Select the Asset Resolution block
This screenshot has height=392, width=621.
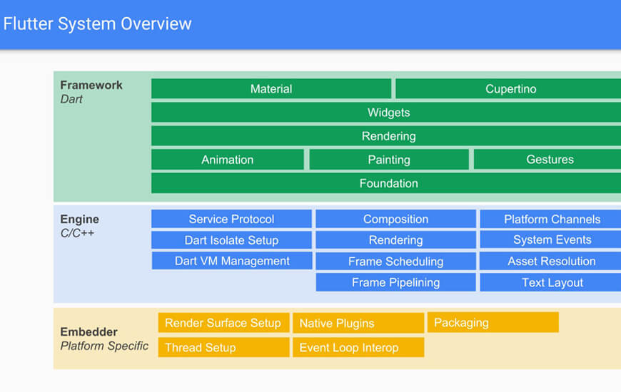(550, 261)
